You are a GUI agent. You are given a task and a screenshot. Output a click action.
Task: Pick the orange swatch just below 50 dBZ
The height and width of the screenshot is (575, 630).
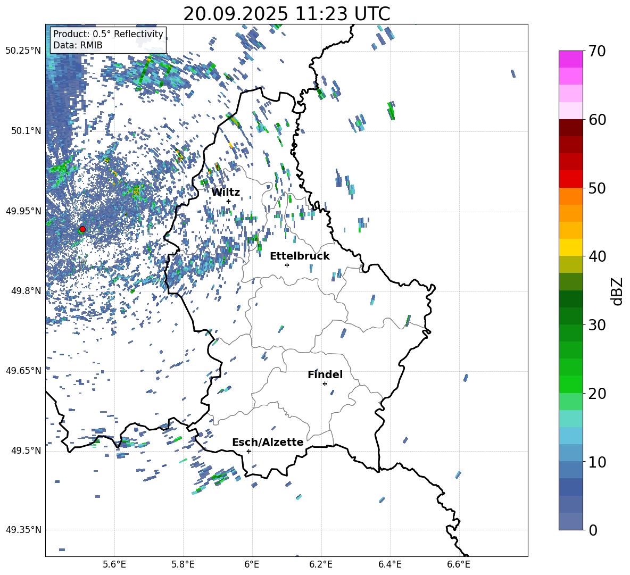click(x=570, y=196)
